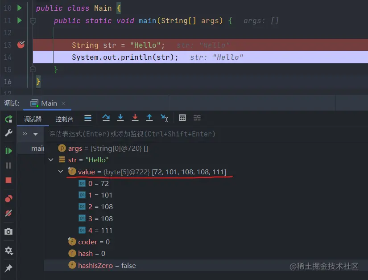Open frames thread dropdown arrow
The width and height of the screenshot is (368, 280).
tap(35, 134)
